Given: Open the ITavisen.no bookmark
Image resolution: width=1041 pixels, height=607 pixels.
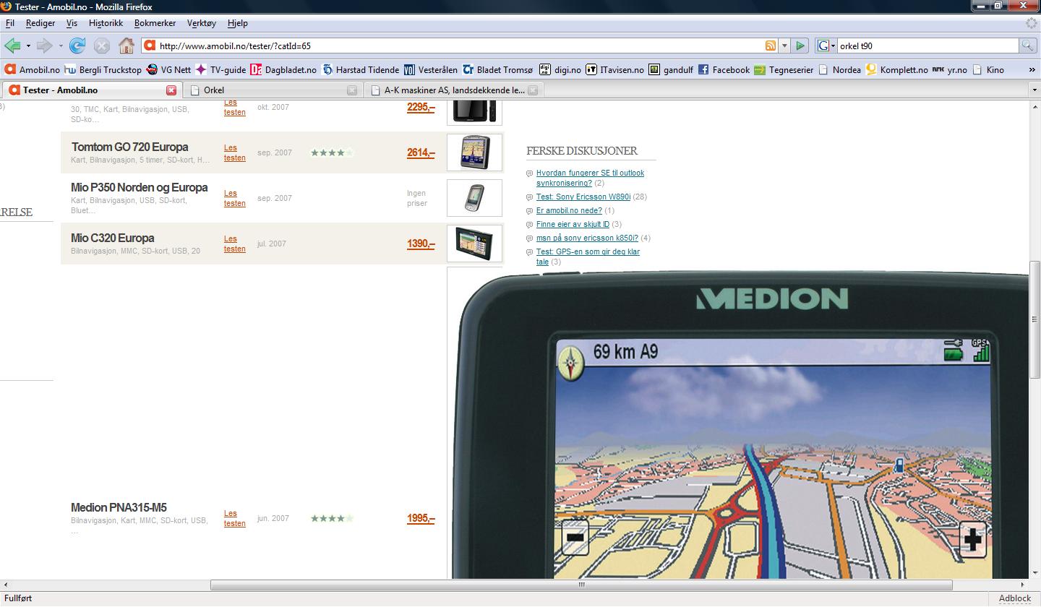Looking at the screenshot, I should click(614, 69).
